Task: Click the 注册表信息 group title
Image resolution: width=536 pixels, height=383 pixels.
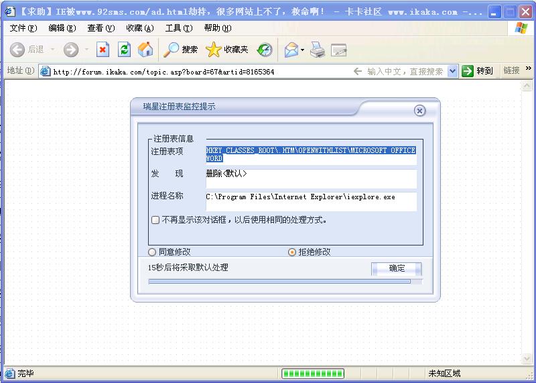Action: 174,139
